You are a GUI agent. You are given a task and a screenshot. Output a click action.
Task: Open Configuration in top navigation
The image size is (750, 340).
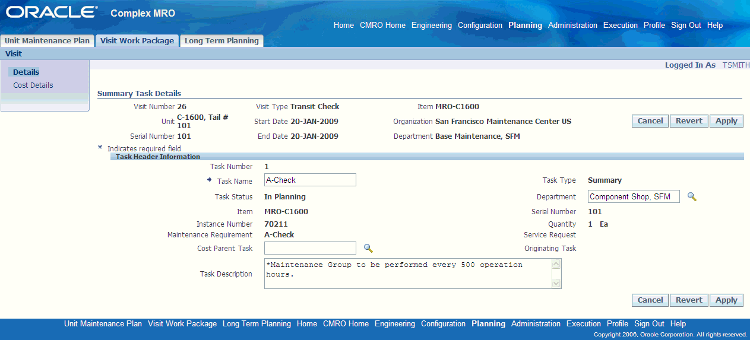pos(480,26)
